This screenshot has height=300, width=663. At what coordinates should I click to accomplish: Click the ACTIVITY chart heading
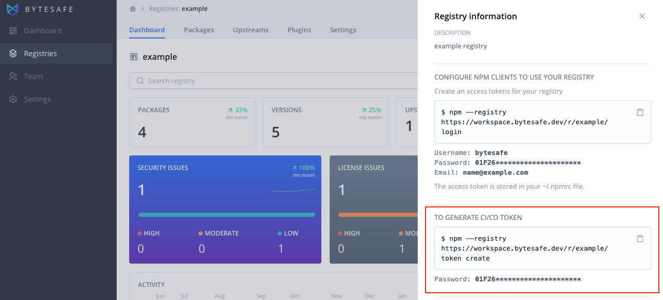152,285
